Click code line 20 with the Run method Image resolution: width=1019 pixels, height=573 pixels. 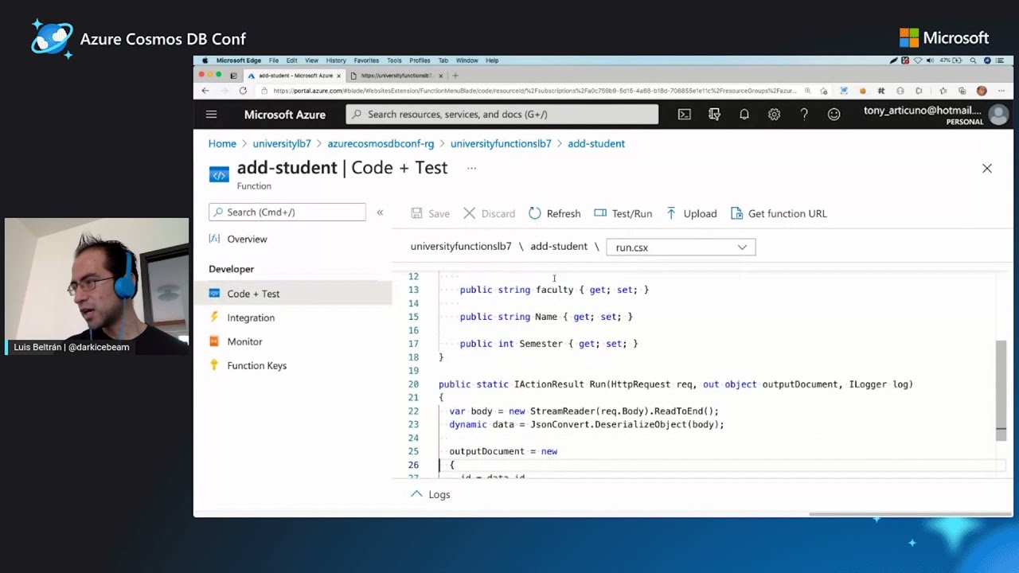point(675,384)
